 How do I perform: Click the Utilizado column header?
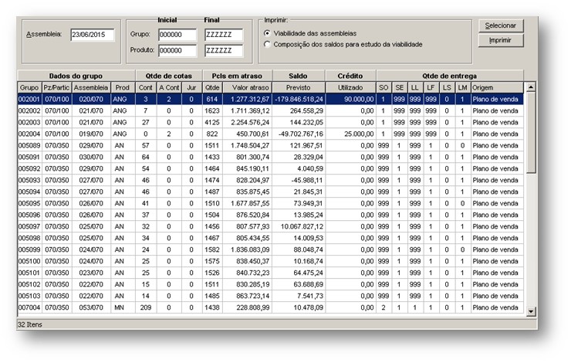coord(350,87)
